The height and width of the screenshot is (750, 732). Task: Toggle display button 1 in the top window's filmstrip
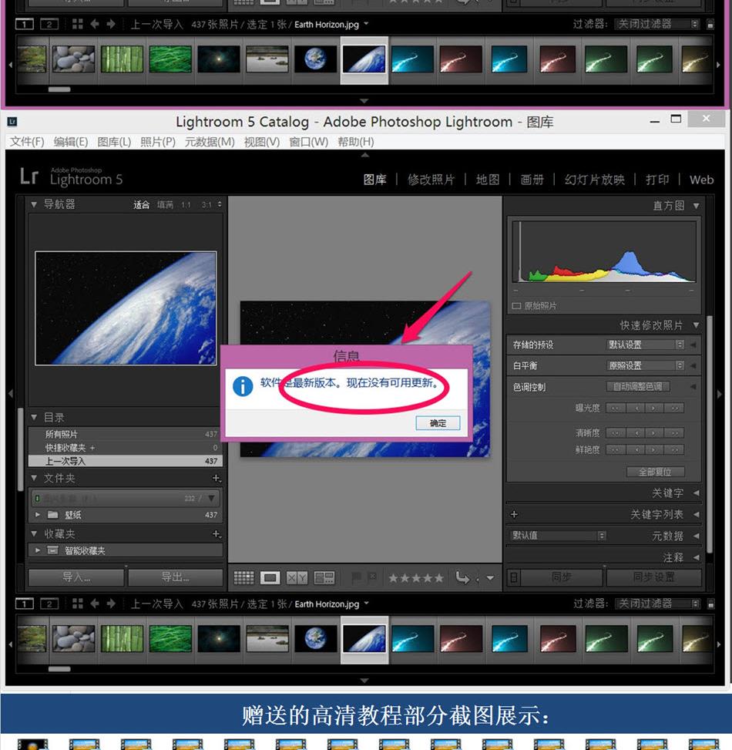[x=25, y=24]
